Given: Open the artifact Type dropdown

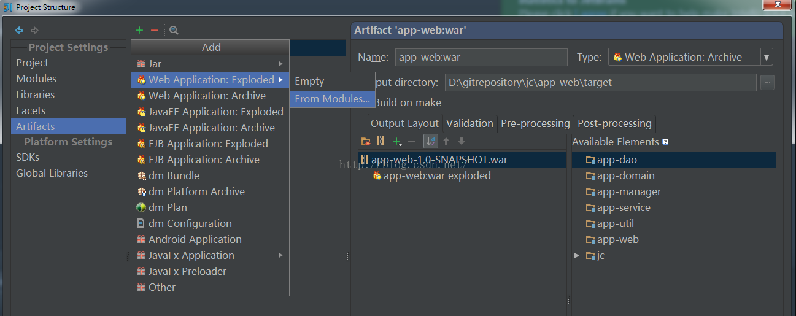Looking at the screenshot, I should (x=766, y=58).
